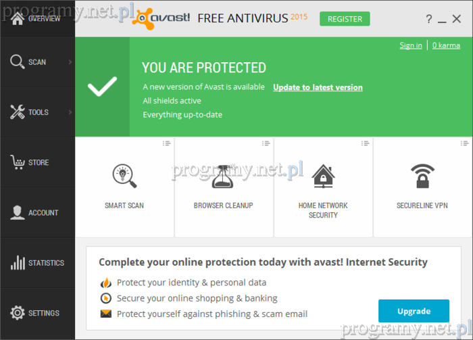Go to the Account section
473x340 pixels.
coord(37,212)
